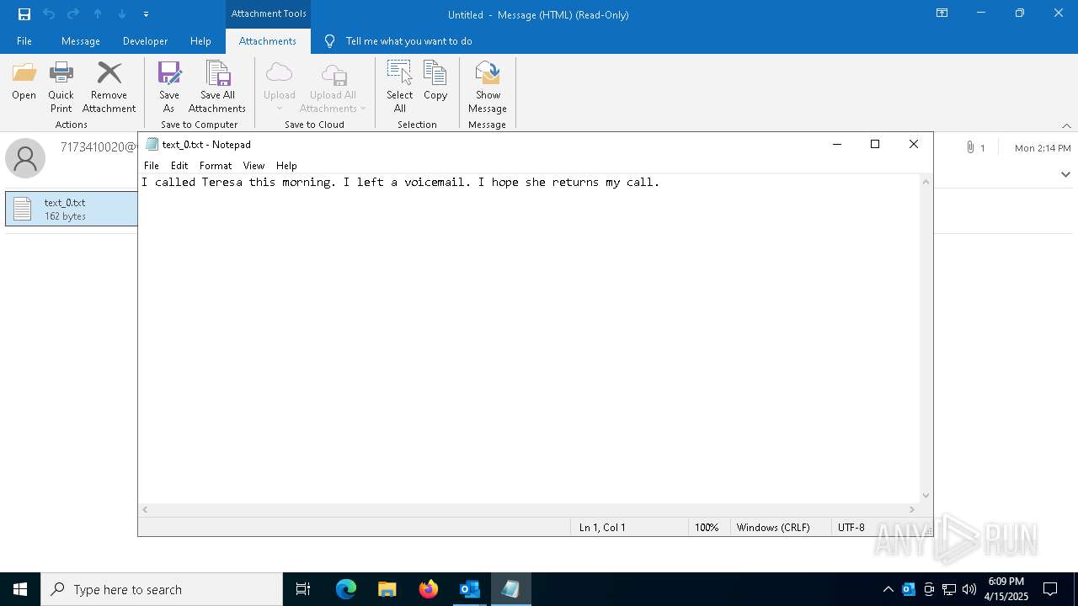Click the paperclip attachment count icon
The image size is (1078, 606).
click(971, 147)
